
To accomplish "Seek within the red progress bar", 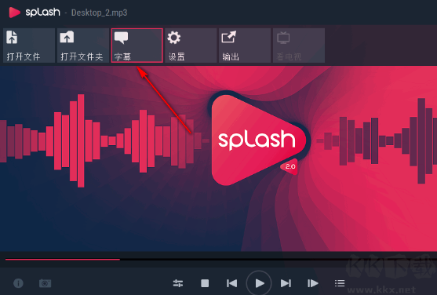I will tap(63, 260).
